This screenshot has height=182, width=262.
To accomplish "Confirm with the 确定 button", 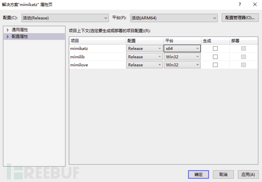I will [199, 174].
